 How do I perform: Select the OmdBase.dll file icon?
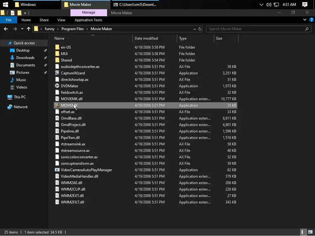tap(57, 118)
